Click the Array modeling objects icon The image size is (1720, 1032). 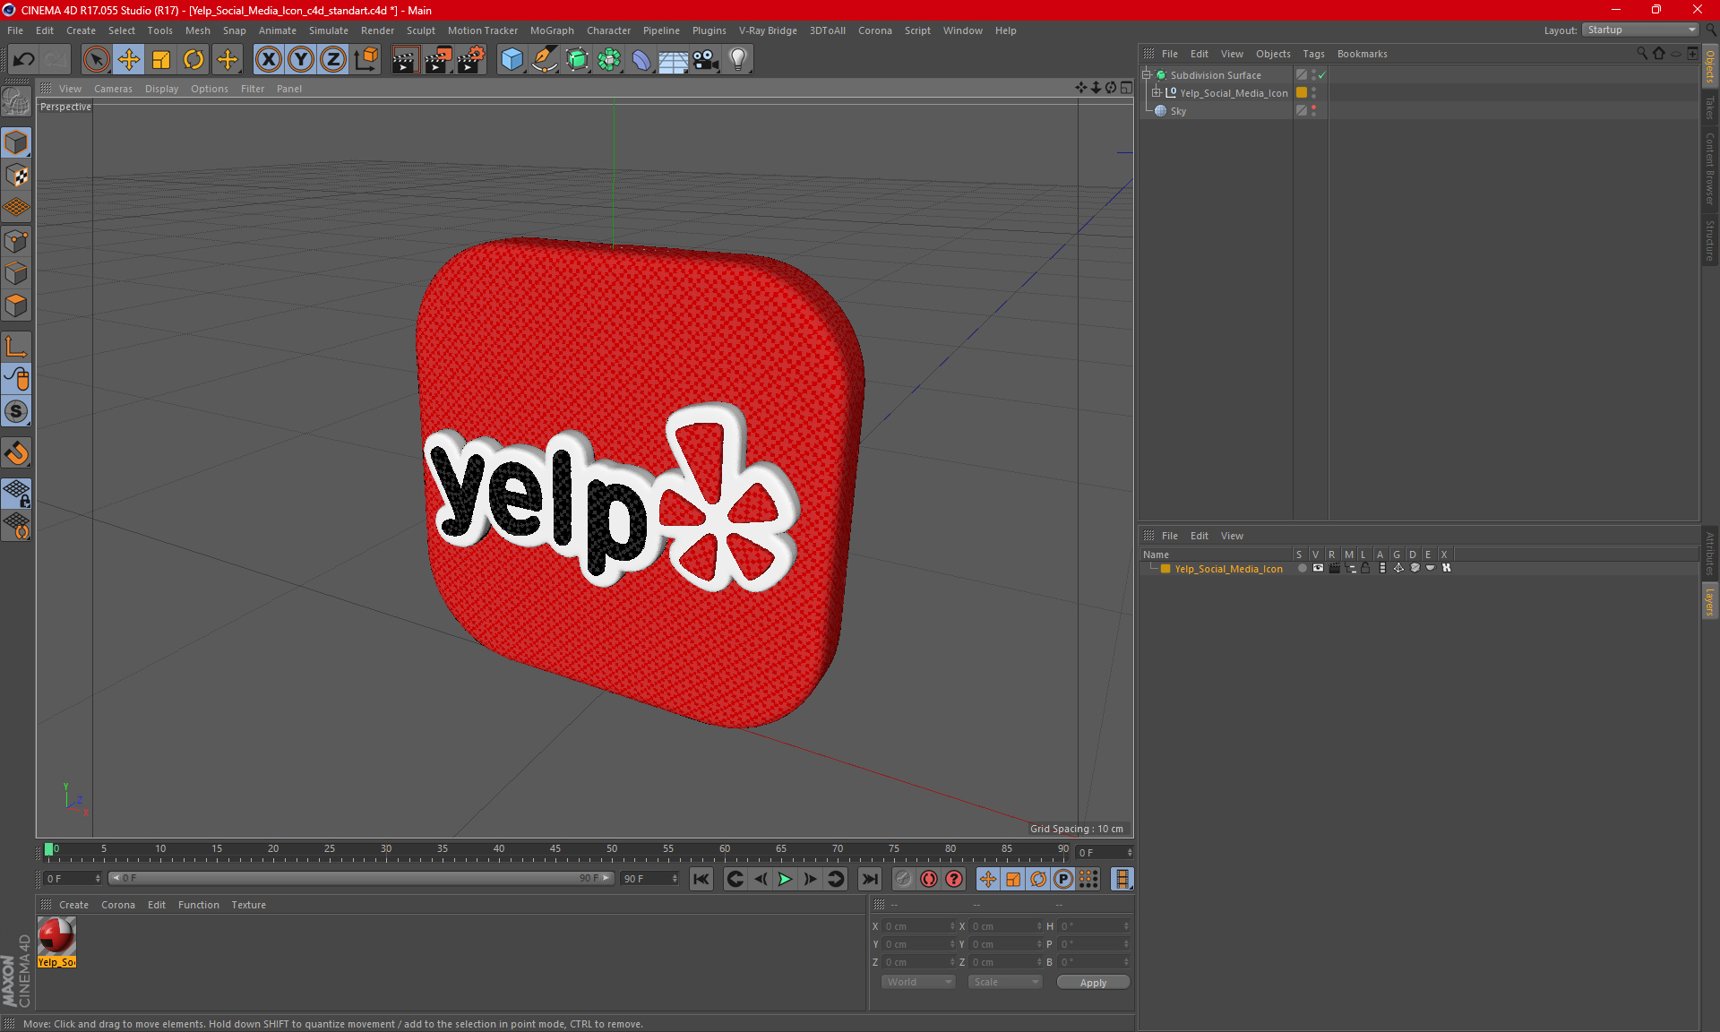pos(609,59)
